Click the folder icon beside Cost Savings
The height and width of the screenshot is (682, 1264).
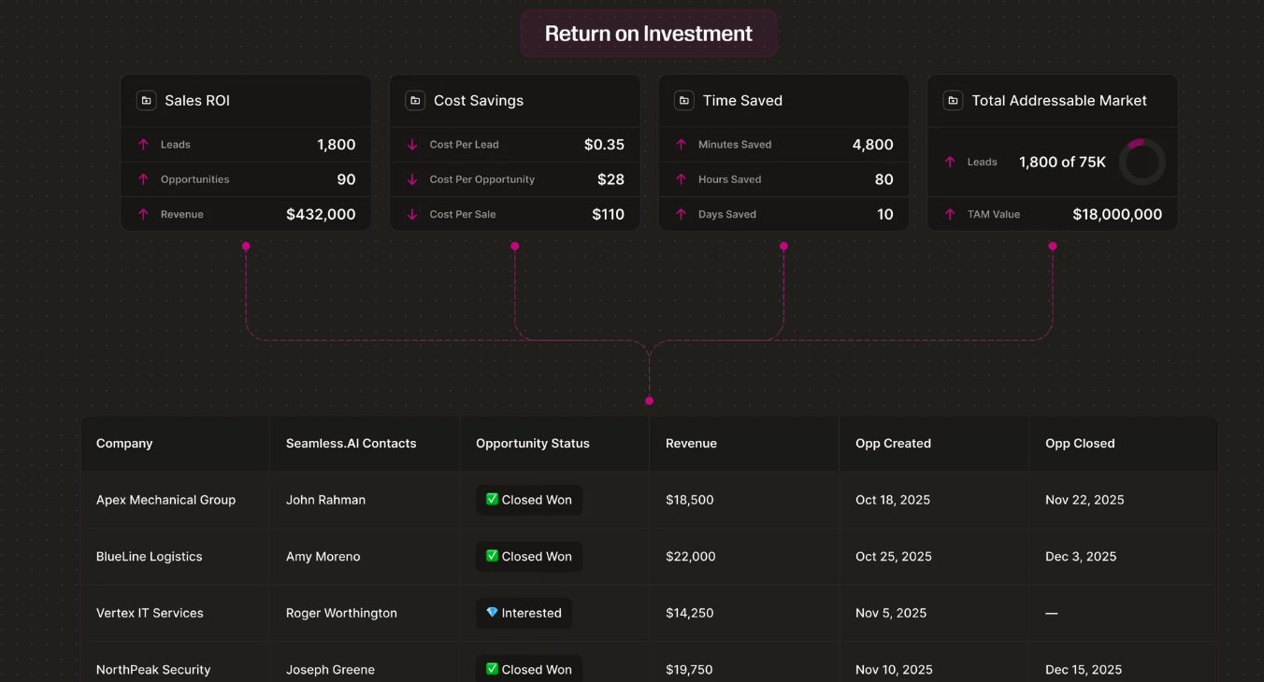click(414, 100)
